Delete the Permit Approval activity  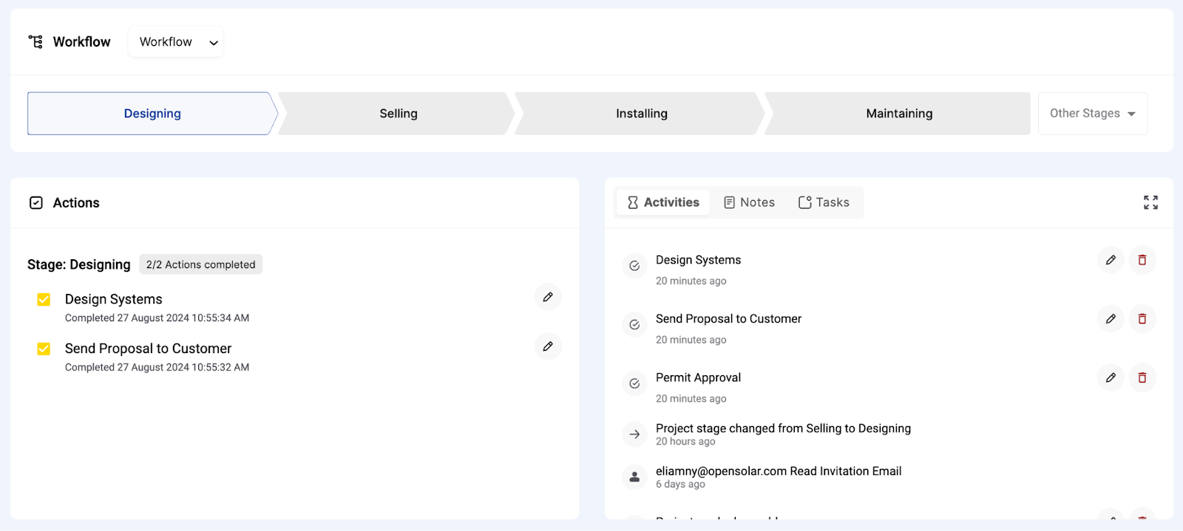(x=1142, y=377)
